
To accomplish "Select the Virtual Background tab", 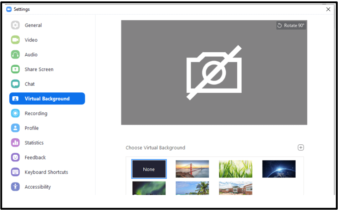I will (47, 99).
